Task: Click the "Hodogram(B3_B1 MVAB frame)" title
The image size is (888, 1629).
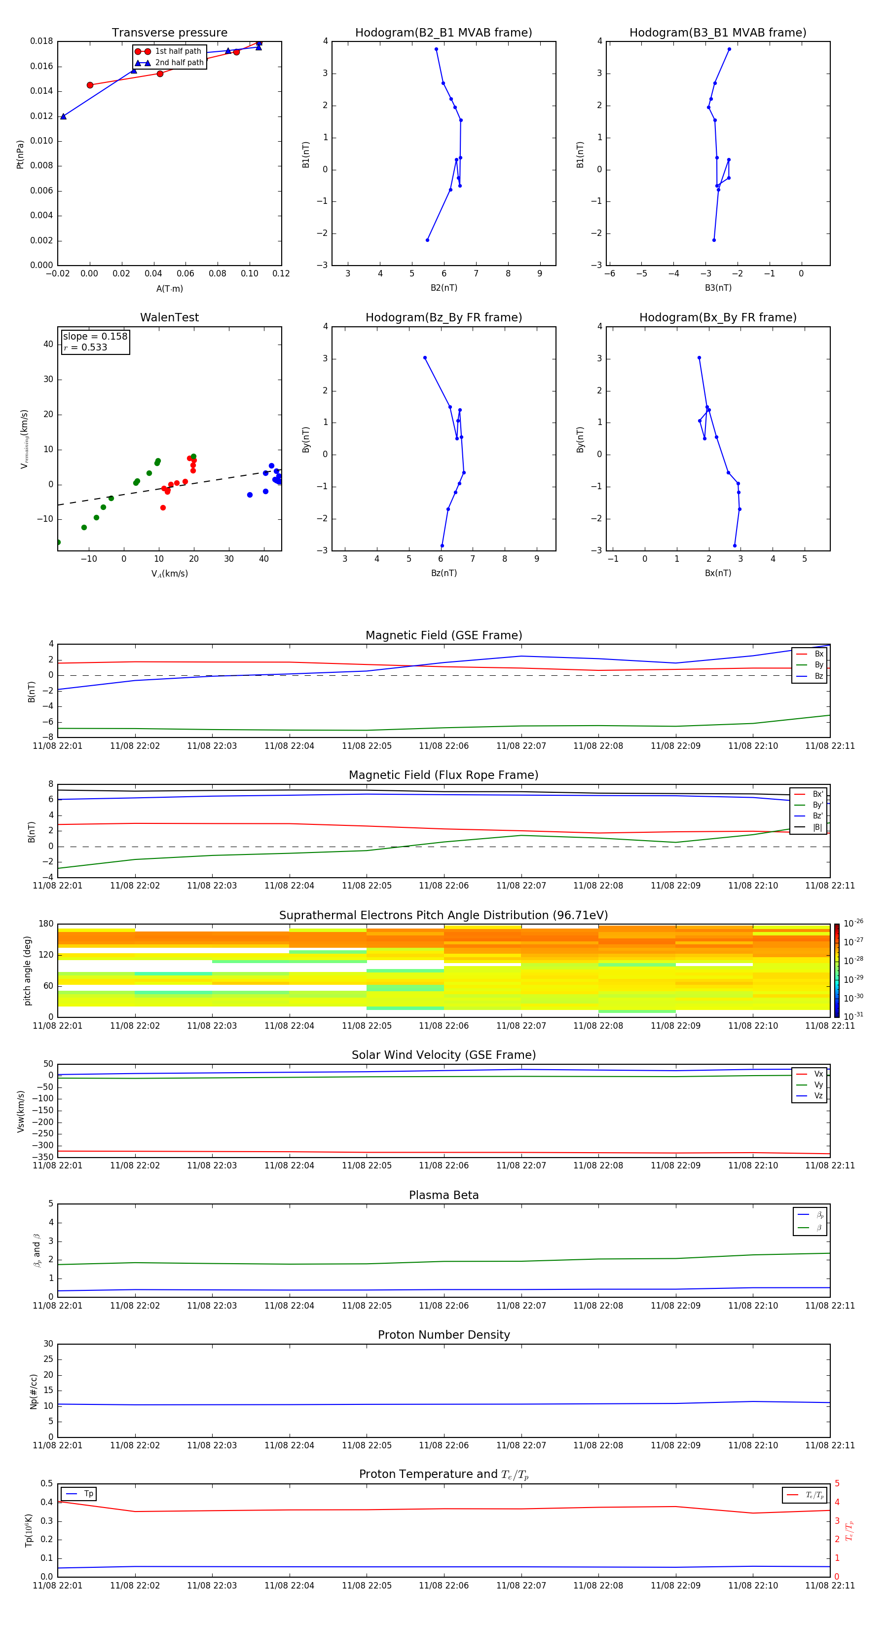Action: click(x=718, y=33)
